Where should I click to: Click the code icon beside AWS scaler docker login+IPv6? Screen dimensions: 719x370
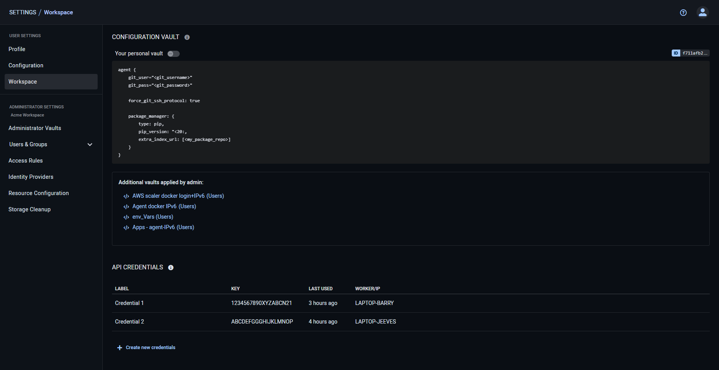(x=126, y=196)
